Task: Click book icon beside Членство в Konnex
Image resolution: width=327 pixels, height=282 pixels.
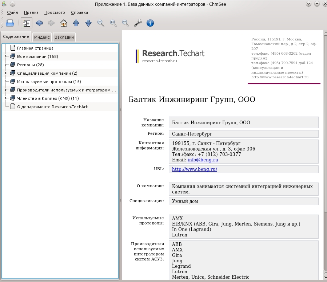Action: [x=13, y=98]
